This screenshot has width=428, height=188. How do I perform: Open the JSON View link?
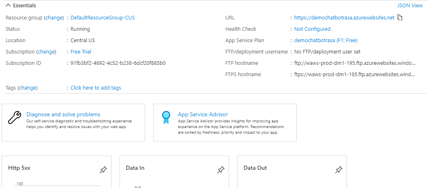(x=410, y=6)
